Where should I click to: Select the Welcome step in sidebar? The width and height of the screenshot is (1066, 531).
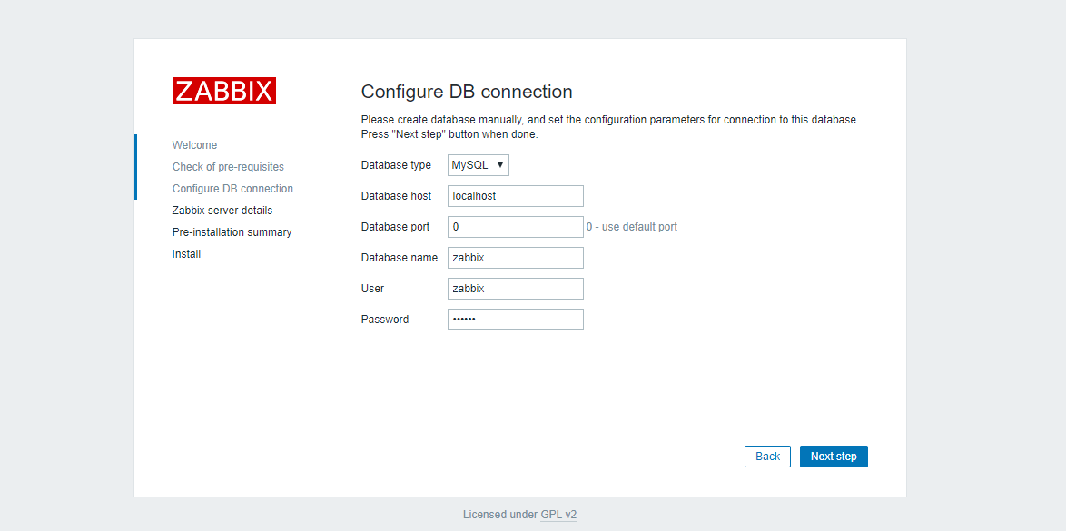pyautogui.click(x=194, y=145)
